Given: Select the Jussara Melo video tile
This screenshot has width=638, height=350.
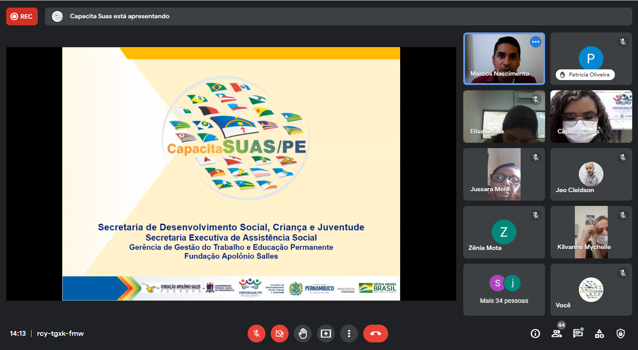Looking at the screenshot, I should 504,174.
